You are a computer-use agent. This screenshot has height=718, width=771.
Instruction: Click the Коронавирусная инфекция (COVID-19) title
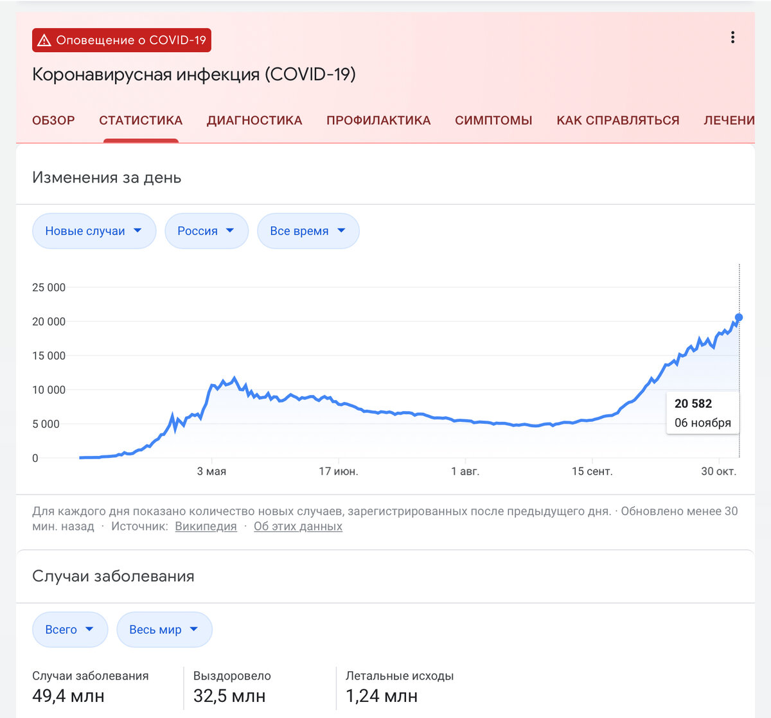194,74
